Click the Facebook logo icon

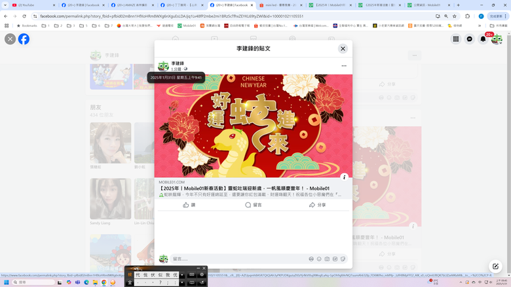[24, 39]
